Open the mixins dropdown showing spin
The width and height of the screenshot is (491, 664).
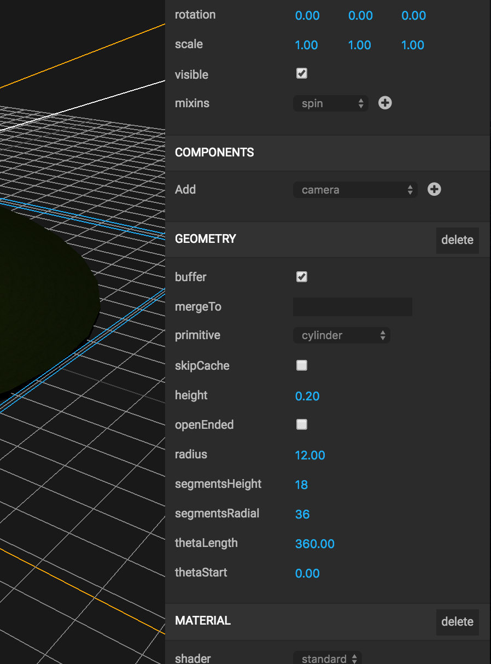[x=330, y=103]
